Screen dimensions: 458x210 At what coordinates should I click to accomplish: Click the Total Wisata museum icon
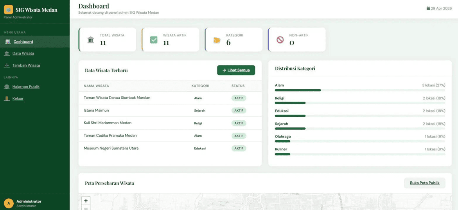(91, 40)
